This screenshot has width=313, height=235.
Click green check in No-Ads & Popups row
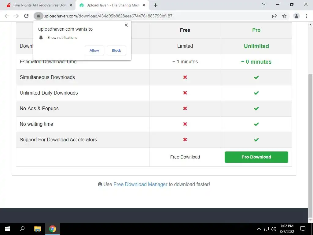(256, 108)
